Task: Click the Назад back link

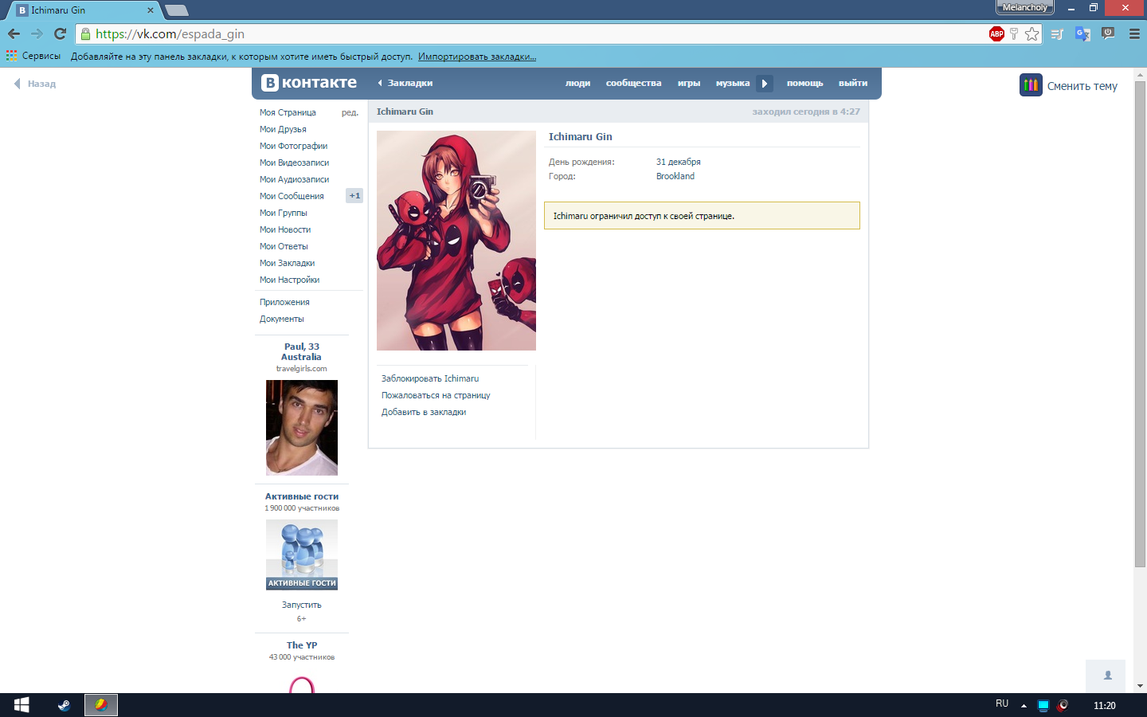Action: pyautogui.click(x=35, y=84)
